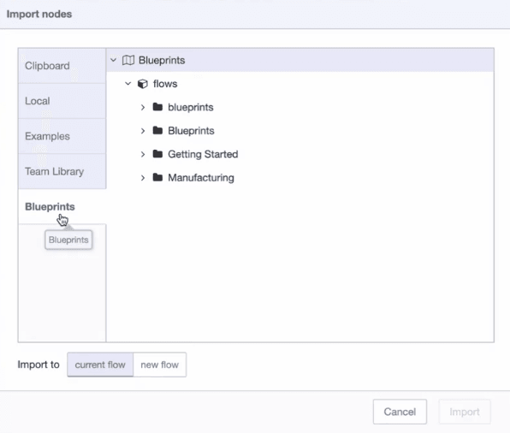The height and width of the screenshot is (433, 510).
Task: Select the Blueprints root row label
Action: point(162,61)
